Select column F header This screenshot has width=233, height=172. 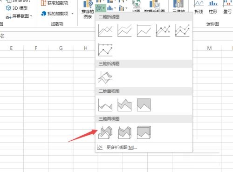click(36, 48)
